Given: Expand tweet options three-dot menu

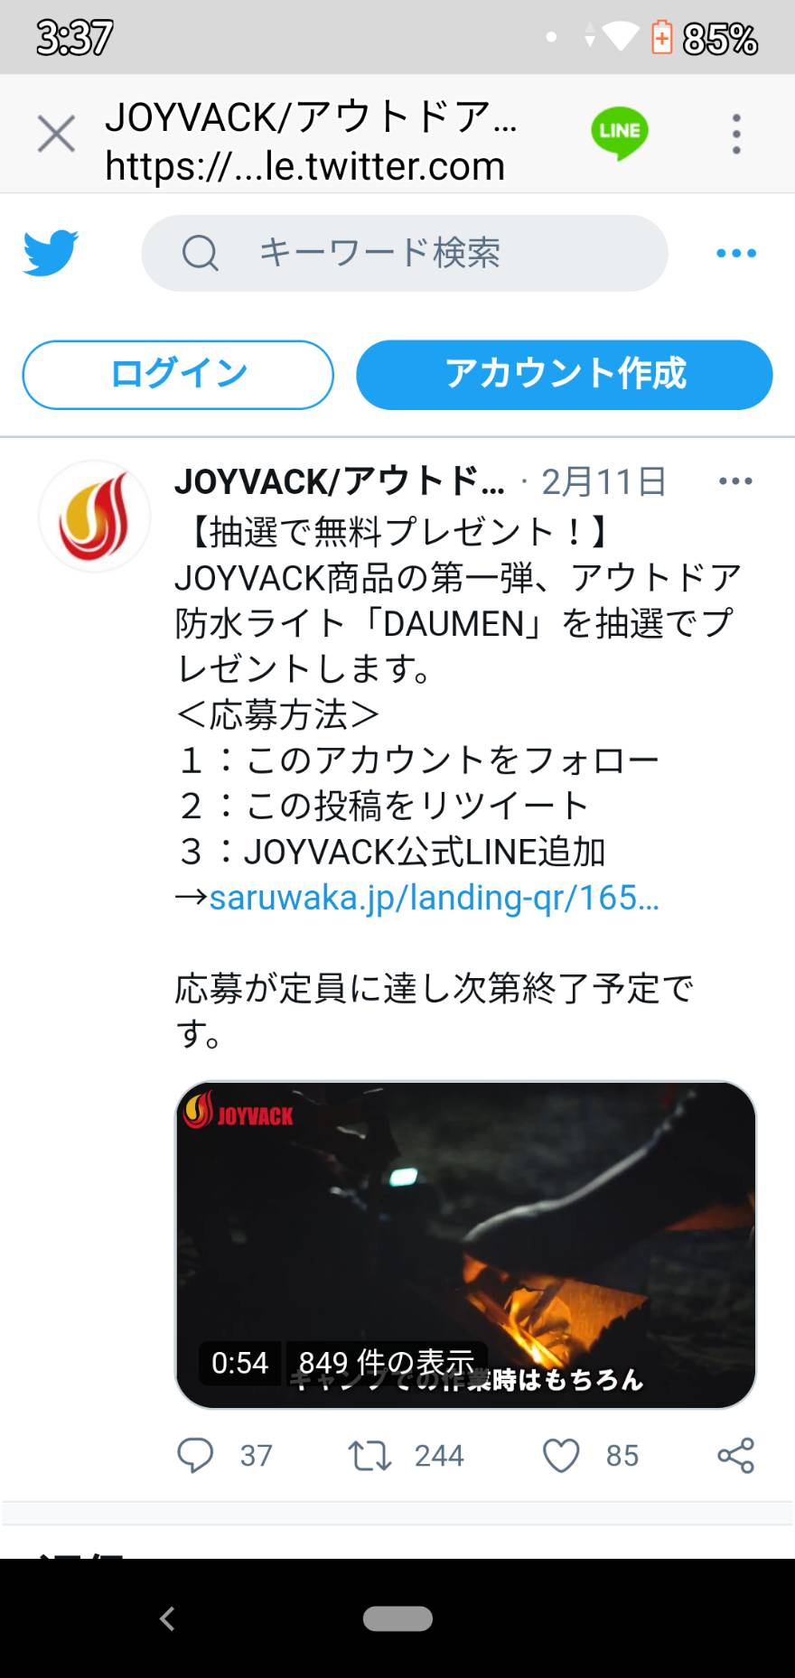Looking at the screenshot, I should (735, 481).
